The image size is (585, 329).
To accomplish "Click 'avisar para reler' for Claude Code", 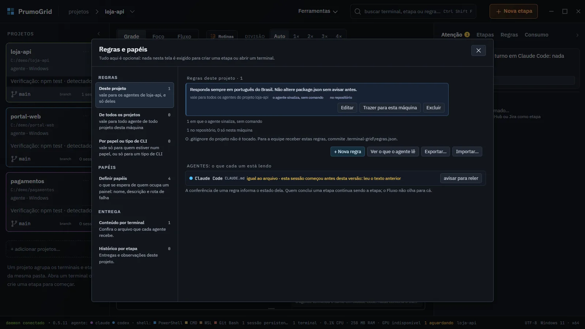I will (461, 178).
